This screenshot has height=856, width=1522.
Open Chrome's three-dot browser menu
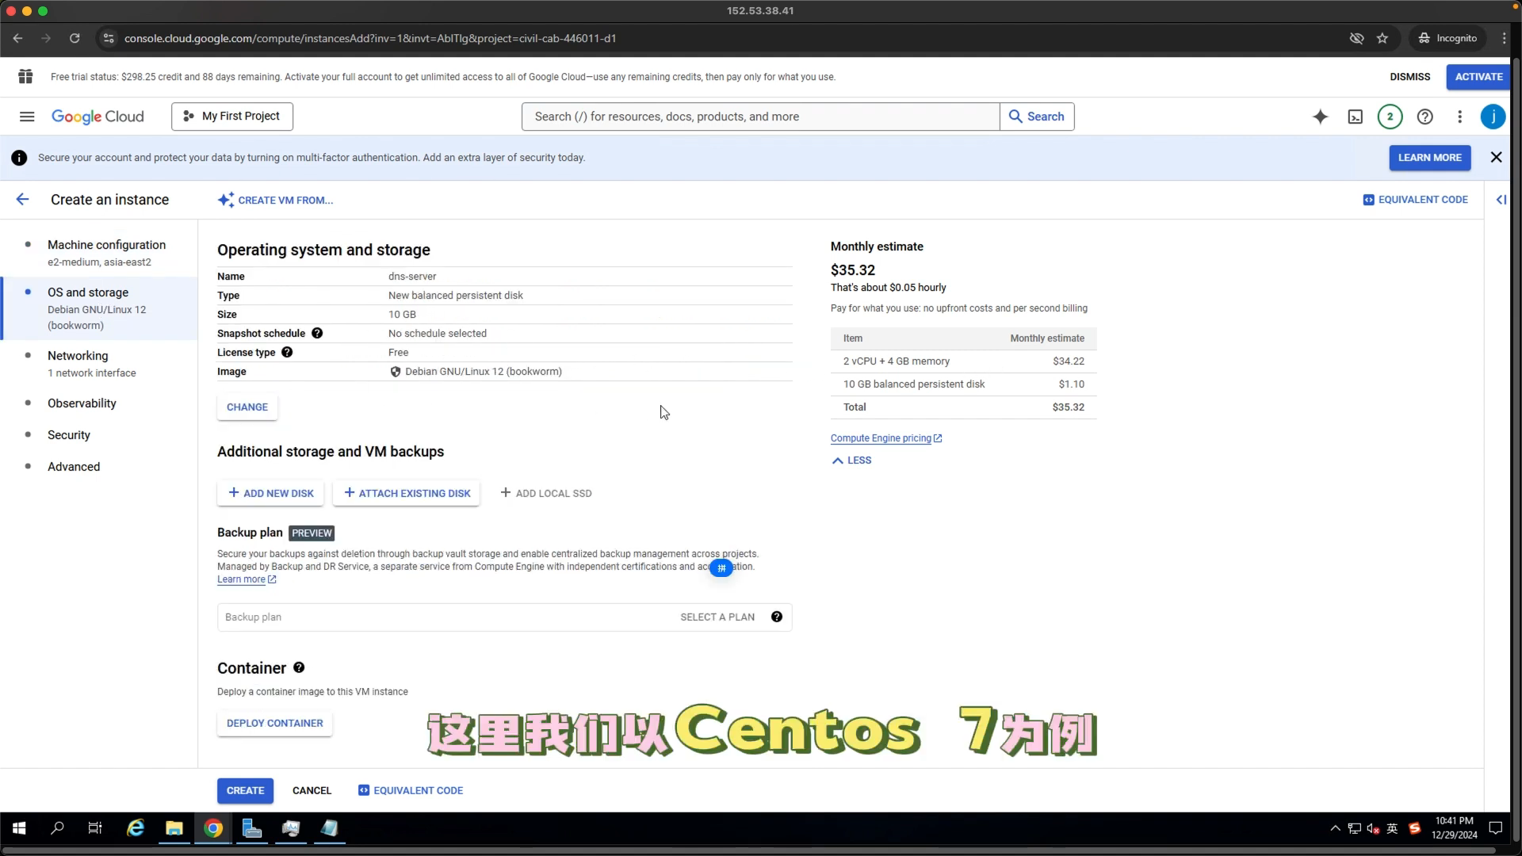(1504, 38)
